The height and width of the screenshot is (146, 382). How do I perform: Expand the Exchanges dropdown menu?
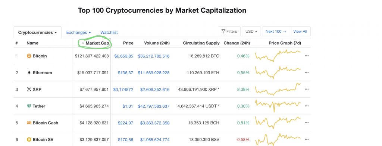[x=78, y=32]
